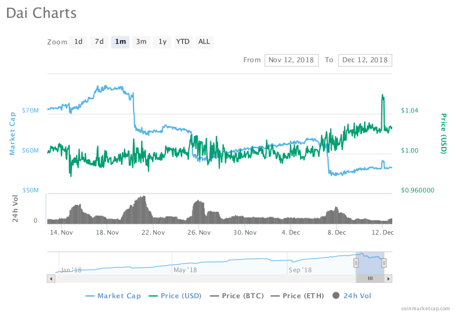Toggle the 24h Vol series in legend

[352, 296]
